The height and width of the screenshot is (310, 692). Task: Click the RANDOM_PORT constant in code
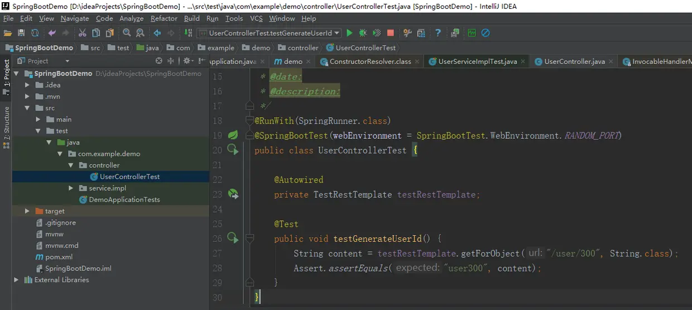[591, 135]
